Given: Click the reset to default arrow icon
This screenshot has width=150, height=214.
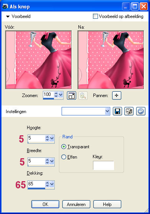Looking at the screenshot, I should [141, 111].
